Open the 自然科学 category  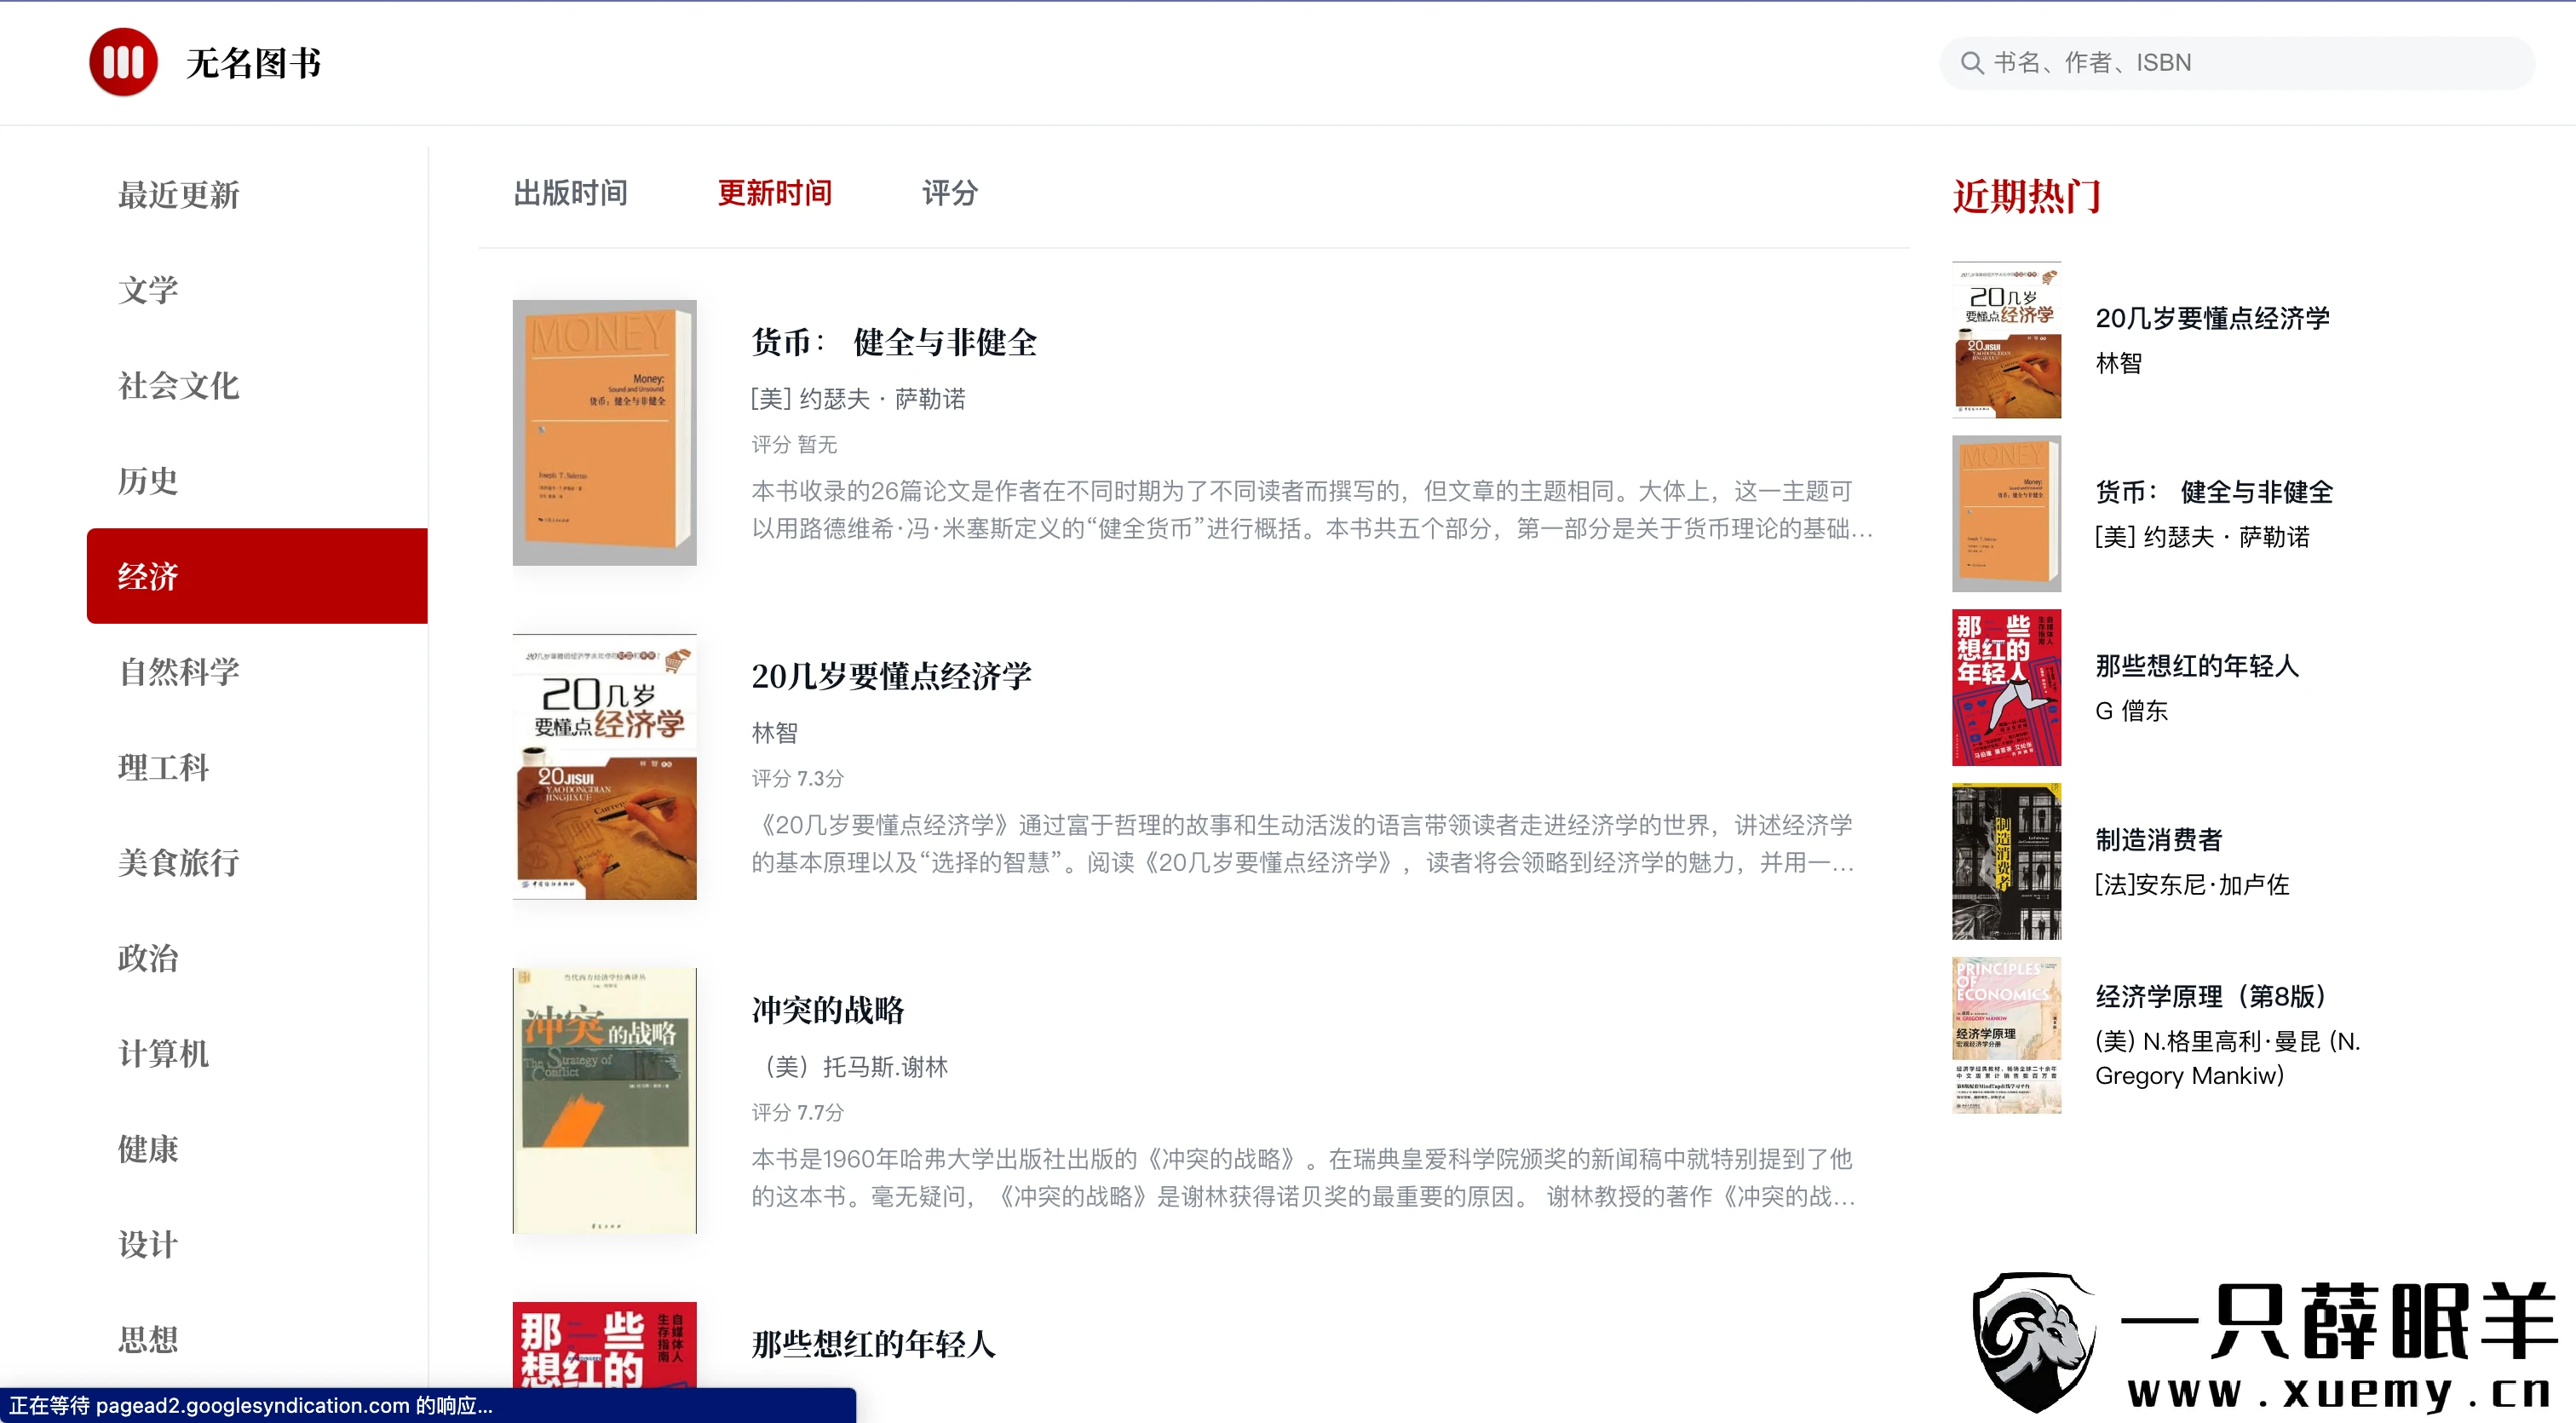coord(178,672)
